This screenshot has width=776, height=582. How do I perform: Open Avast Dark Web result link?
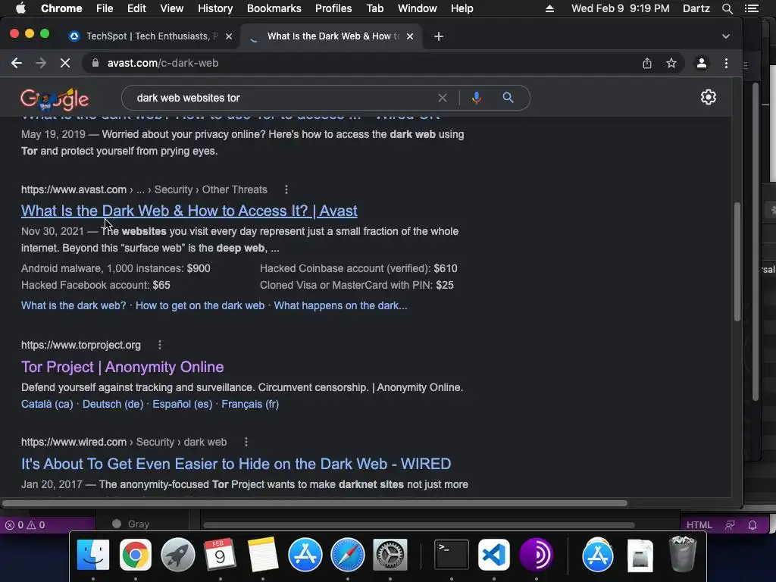(x=189, y=211)
